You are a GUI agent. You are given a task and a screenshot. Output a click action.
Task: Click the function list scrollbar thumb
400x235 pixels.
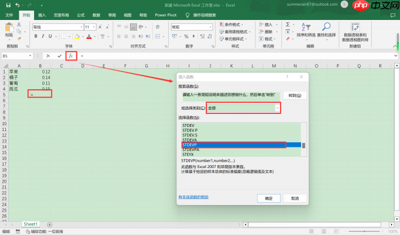(304, 145)
